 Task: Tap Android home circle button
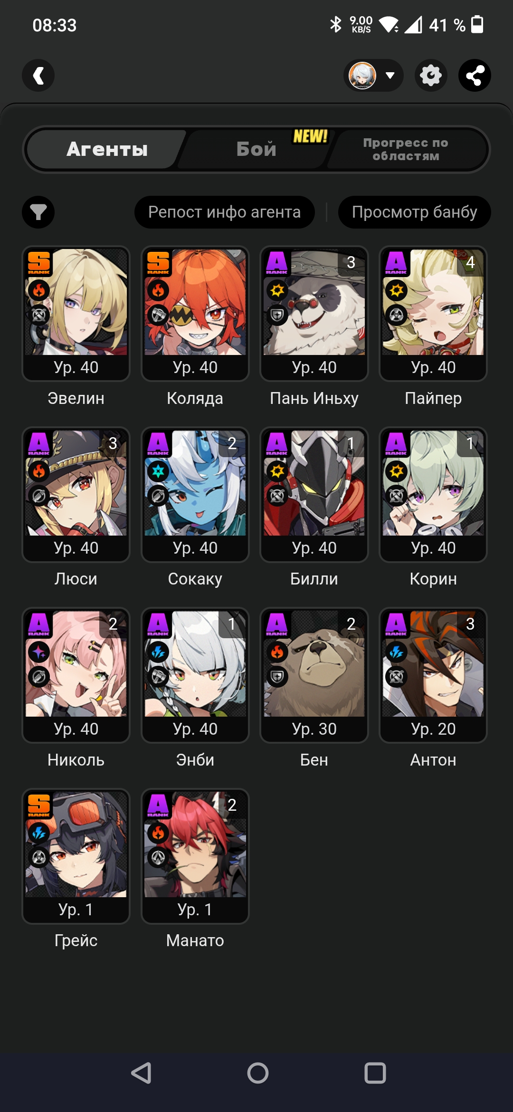(x=257, y=1073)
